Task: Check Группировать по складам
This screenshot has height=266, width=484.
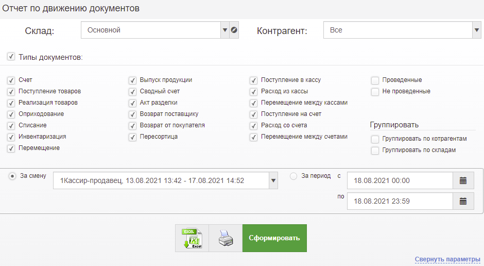Action: [x=375, y=151]
